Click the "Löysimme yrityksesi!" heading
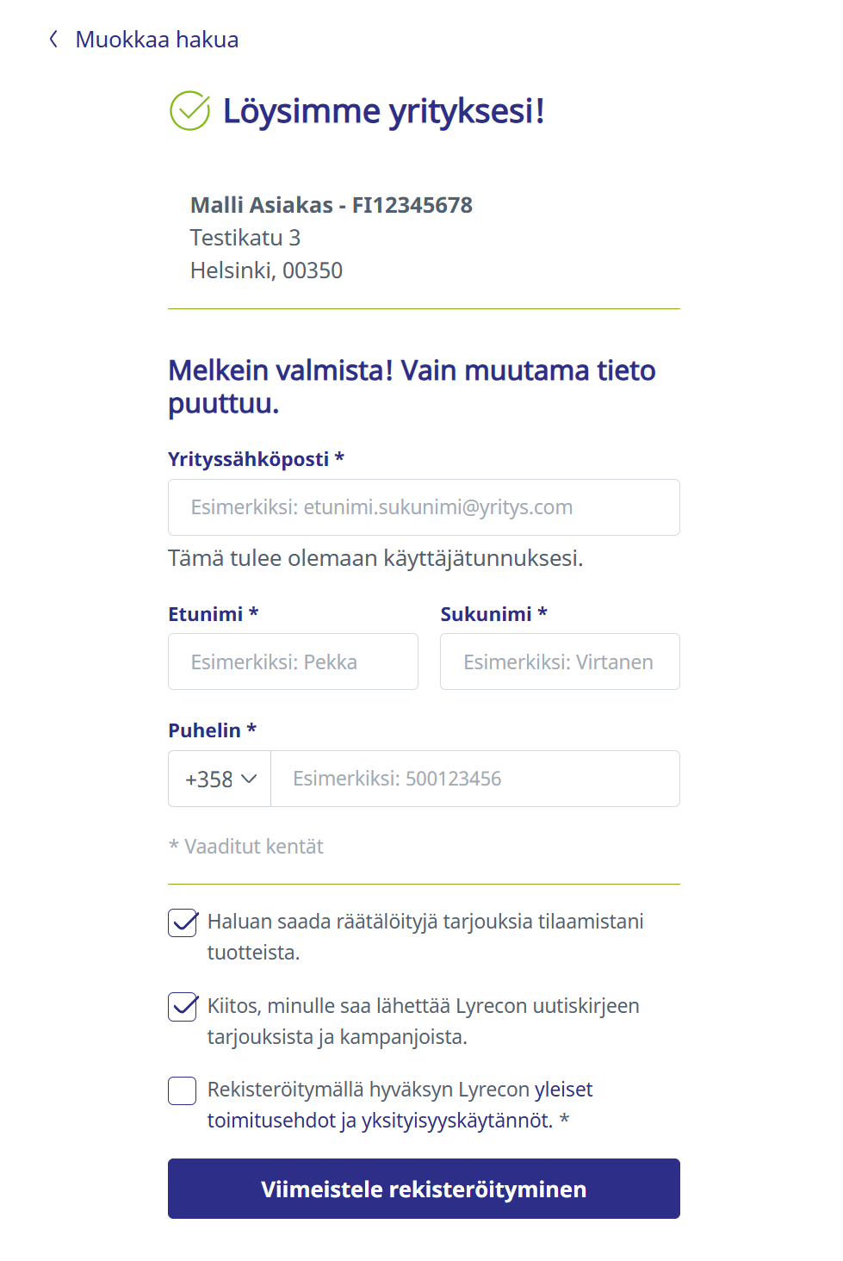The height and width of the screenshot is (1261, 843). [x=383, y=111]
